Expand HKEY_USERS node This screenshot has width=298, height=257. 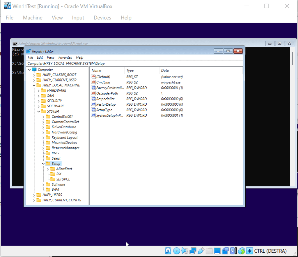(x=34, y=195)
